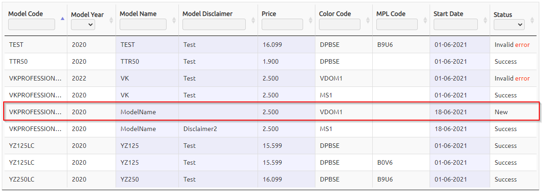The height and width of the screenshot is (192, 542).
Task: Click error link in VK 2022 row
Action: point(522,78)
